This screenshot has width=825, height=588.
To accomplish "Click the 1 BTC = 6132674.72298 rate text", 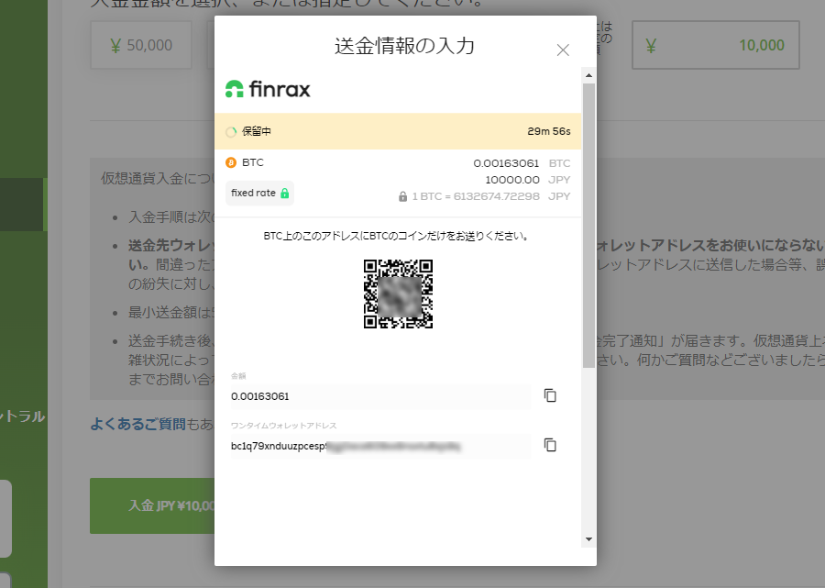I will point(476,196).
